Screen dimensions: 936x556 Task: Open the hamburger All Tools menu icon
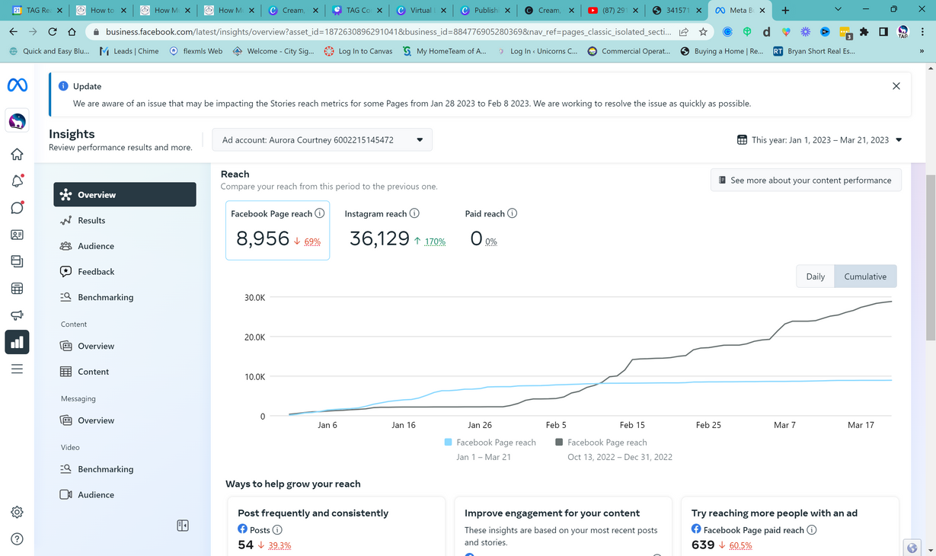(17, 369)
